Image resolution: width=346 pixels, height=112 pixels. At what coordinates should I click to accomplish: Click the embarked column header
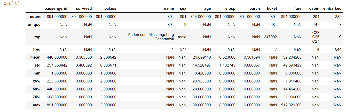coord(332,8)
